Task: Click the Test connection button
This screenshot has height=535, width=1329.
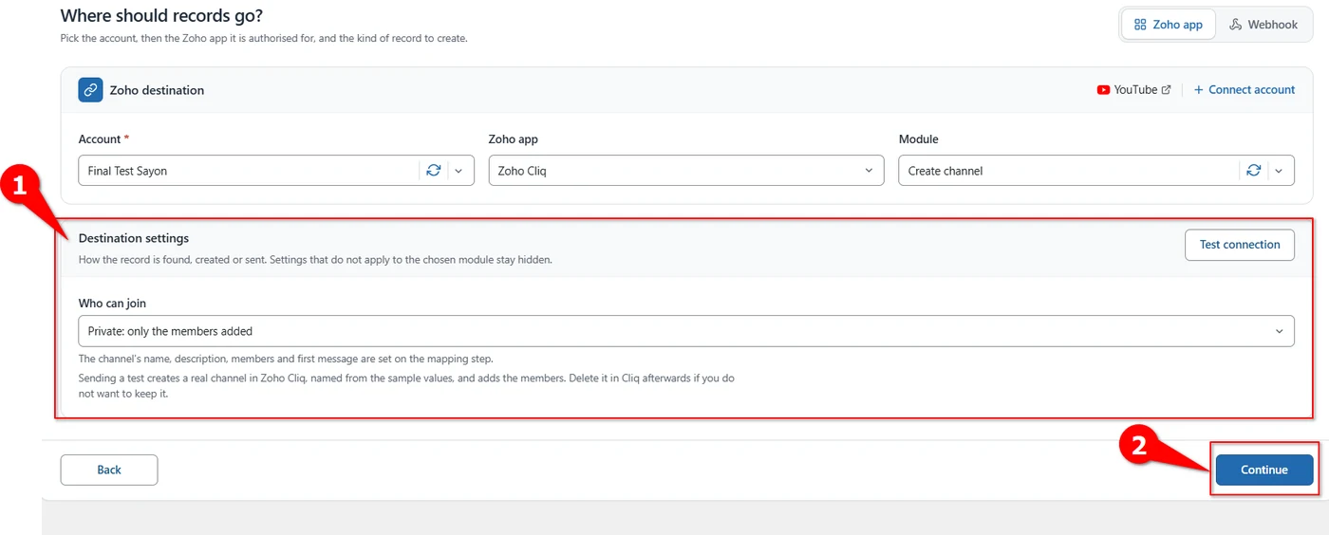Action: click(1240, 245)
